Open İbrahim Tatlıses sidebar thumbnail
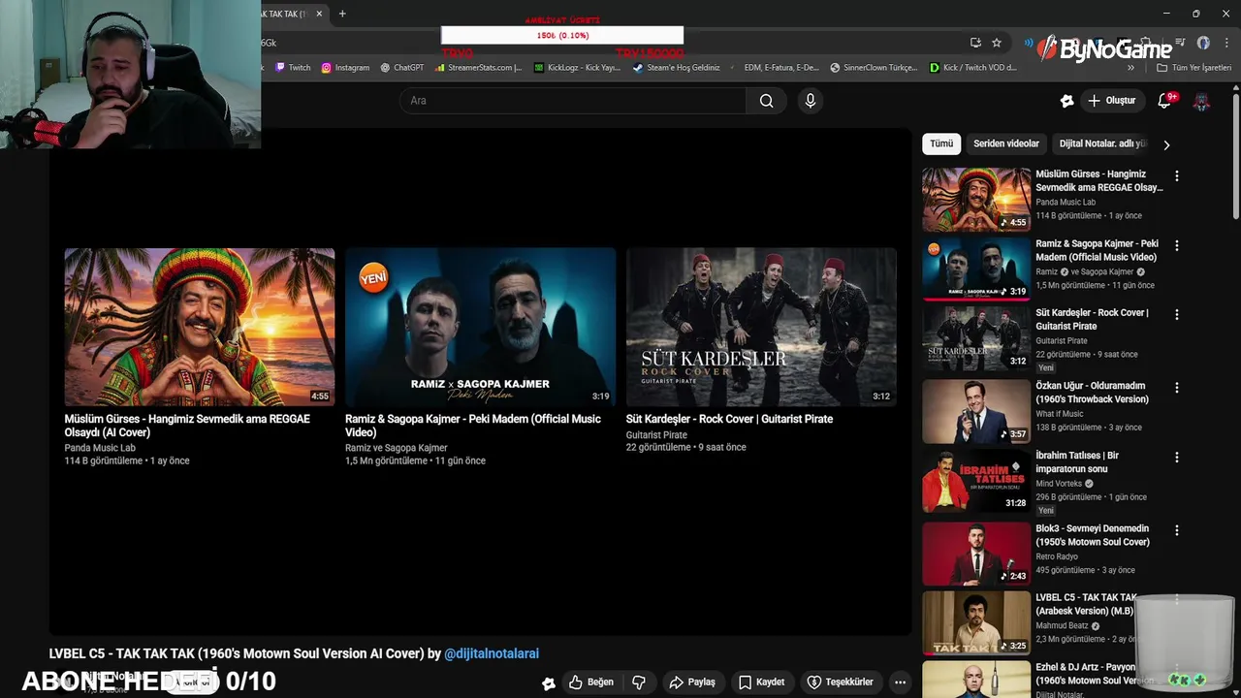1241x698 pixels. (x=976, y=481)
